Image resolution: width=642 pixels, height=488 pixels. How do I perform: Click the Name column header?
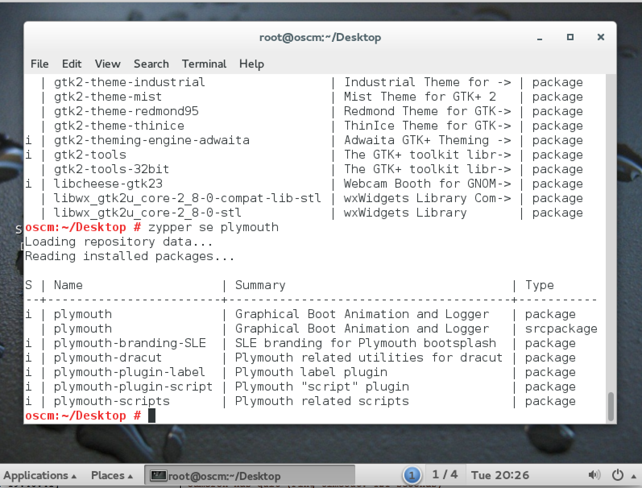[x=68, y=285]
